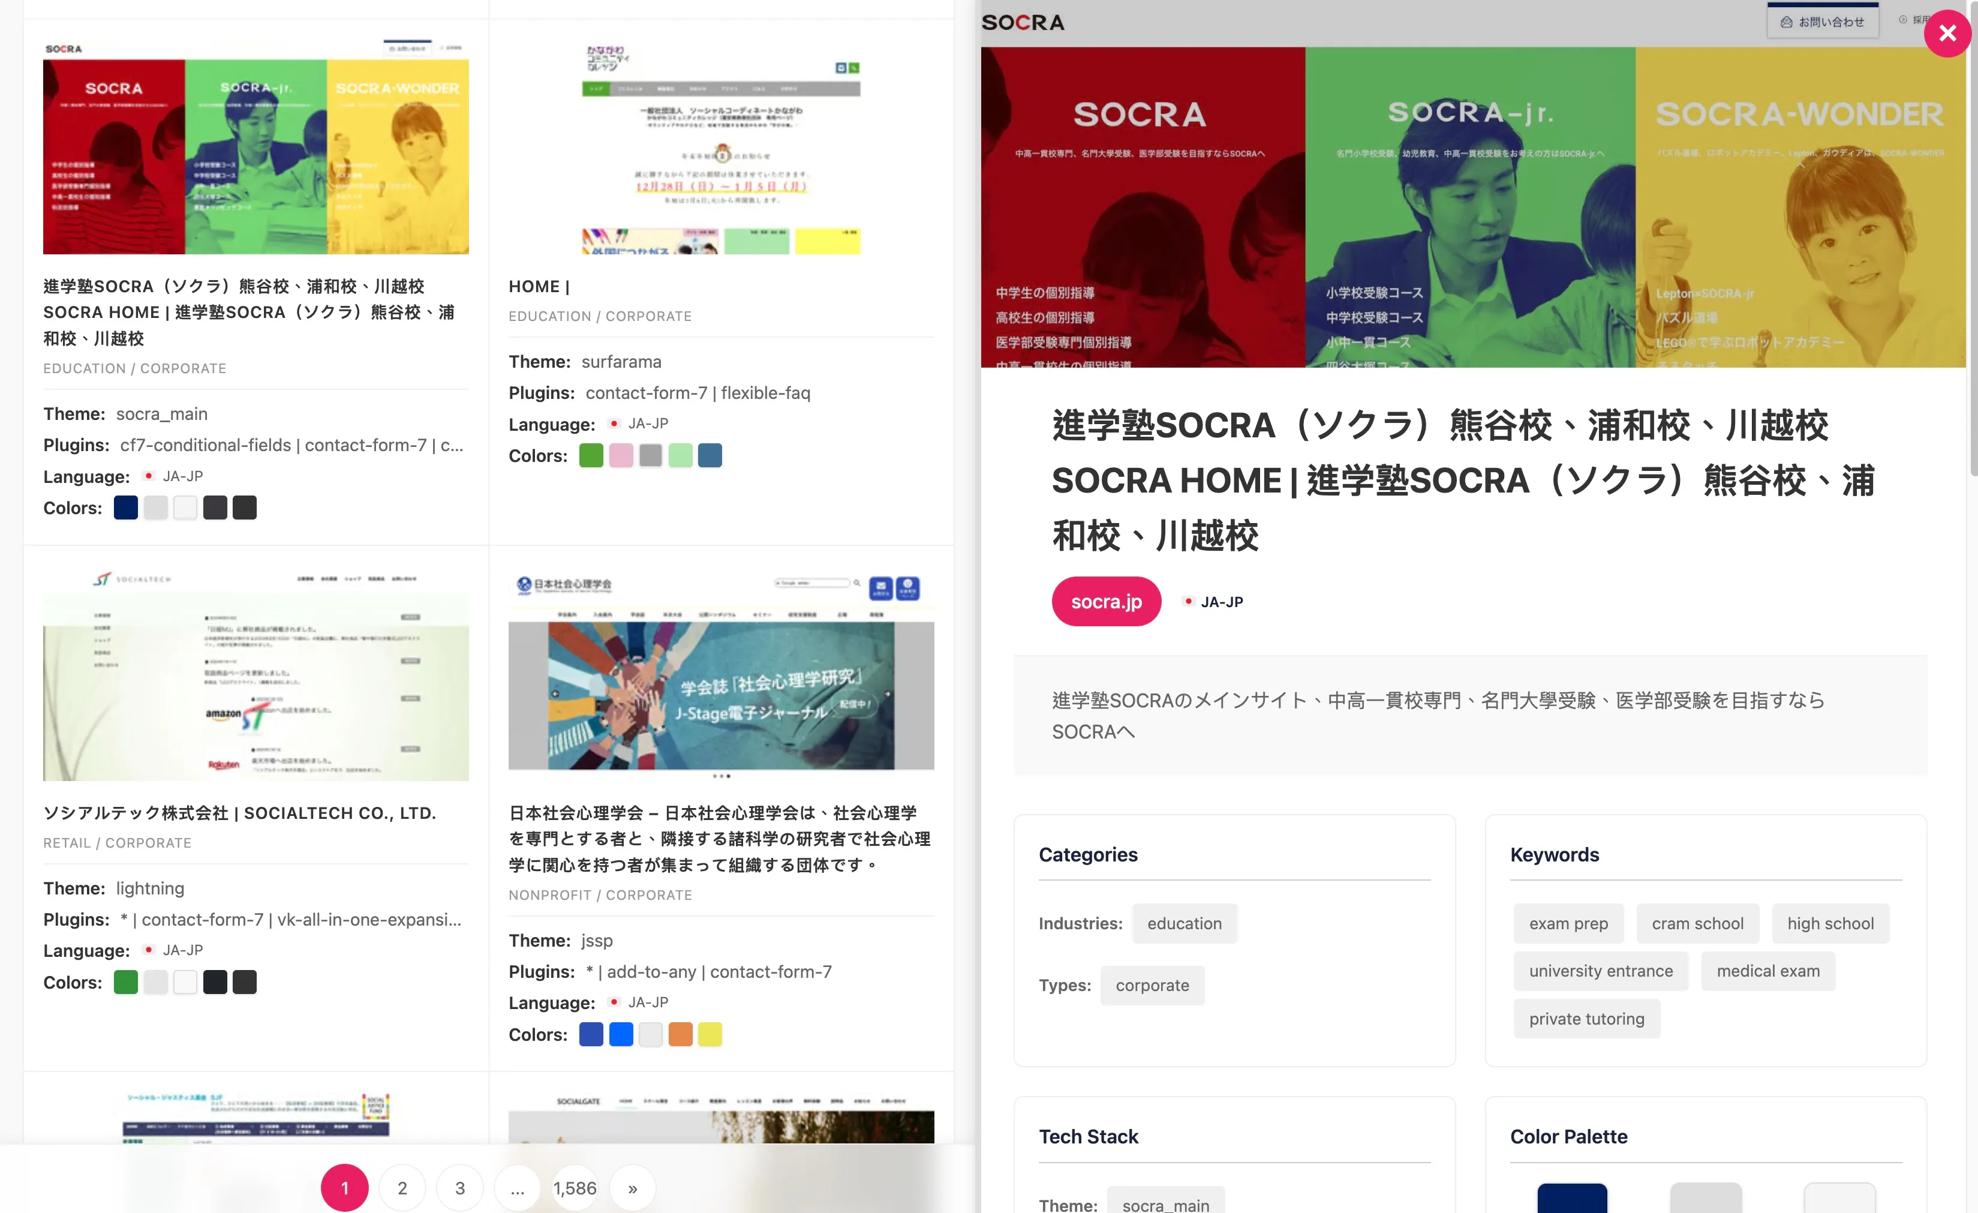Click the red flag icon on the HOME listing
Screen dimensions: 1978x1213
click(614, 423)
